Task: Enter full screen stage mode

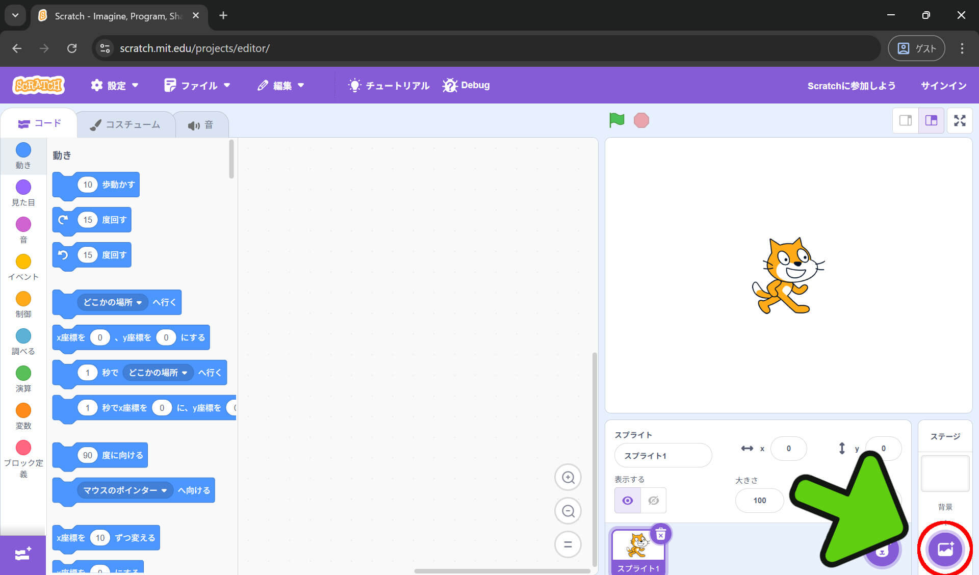Action: (x=960, y=120)
